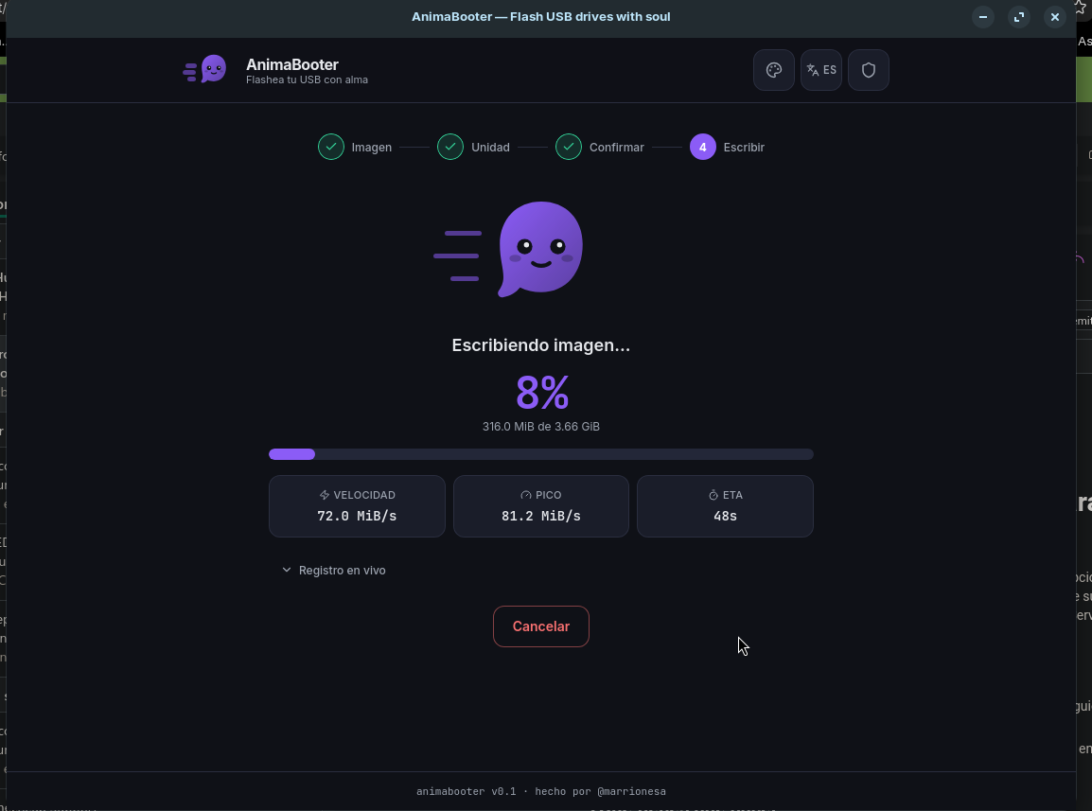This screenshot has height=811, width=1092.
Task: Click the 72.0 MiB/s speed value
Action: [357, 516]
